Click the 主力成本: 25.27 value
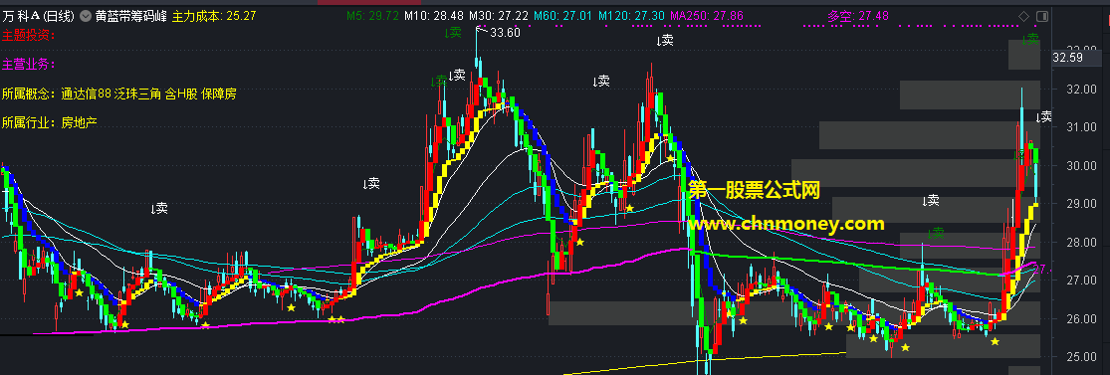The image size is (1110, 375). (214, 16)
